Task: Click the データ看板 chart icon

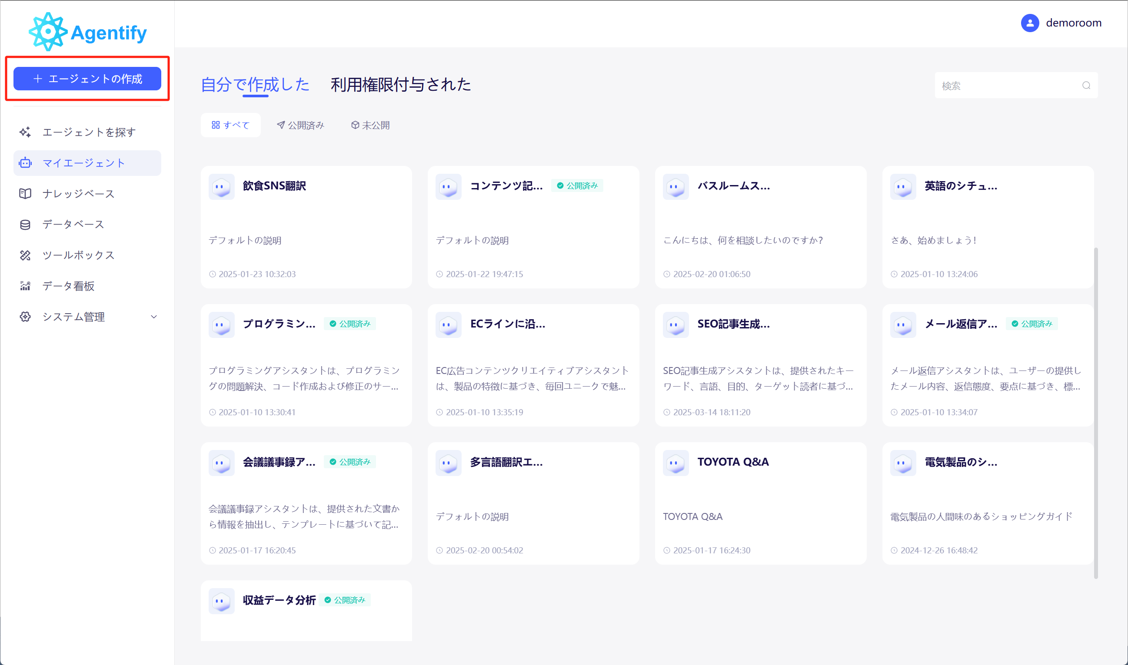Action: point(25,286)
